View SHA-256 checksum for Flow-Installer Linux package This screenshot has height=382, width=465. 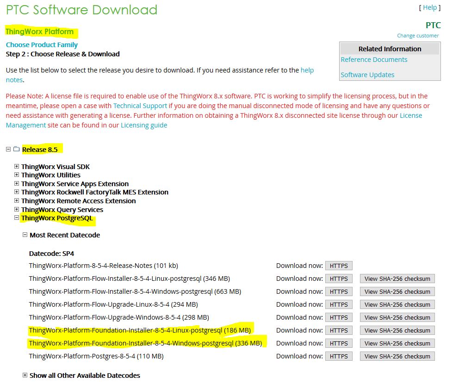coord(397,279)
